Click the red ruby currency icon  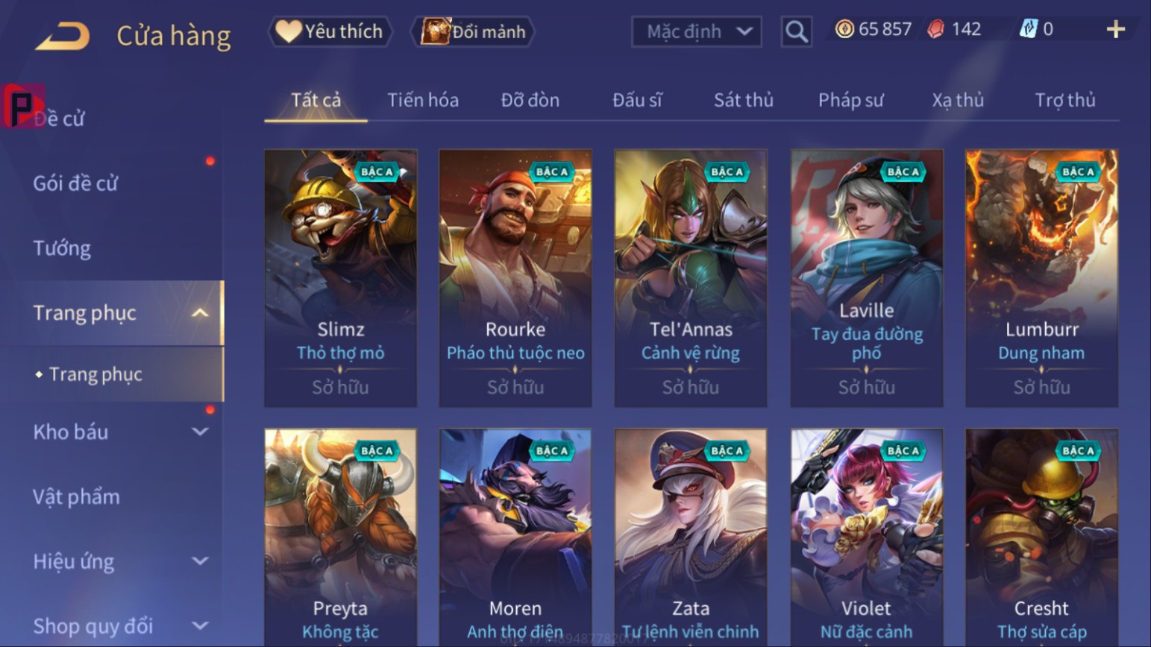[x=936, y=29]
